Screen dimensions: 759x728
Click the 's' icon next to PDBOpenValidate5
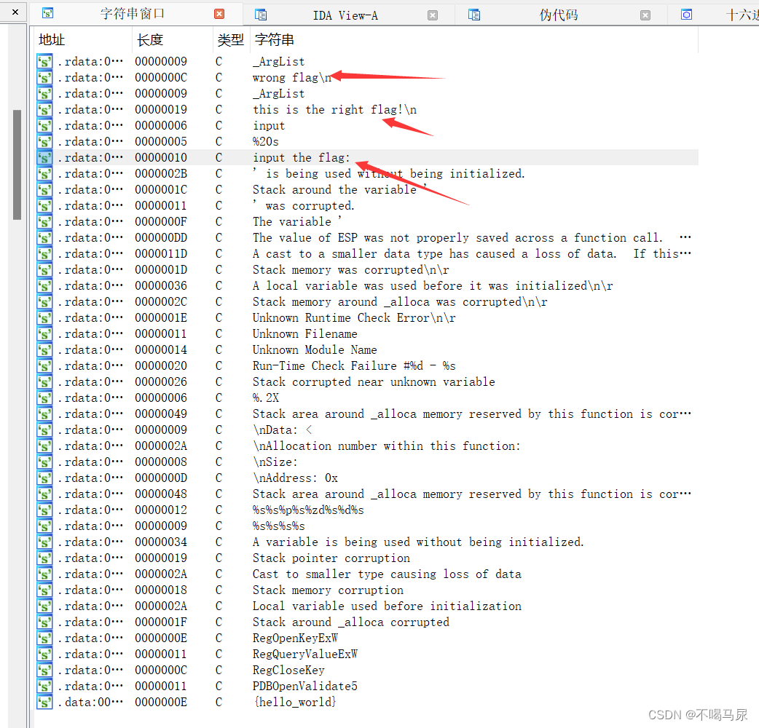[43, 686]
